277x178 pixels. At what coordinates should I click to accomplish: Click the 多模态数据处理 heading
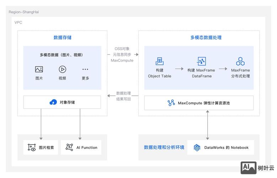coord(206,37)
